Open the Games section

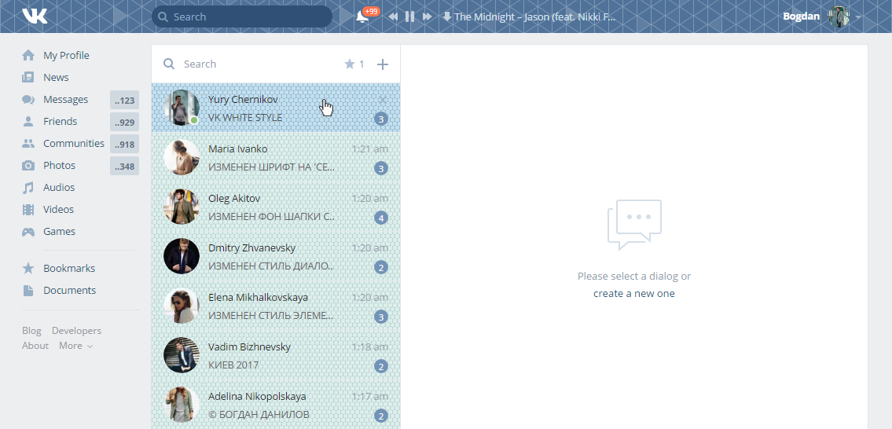pos(59,232)
